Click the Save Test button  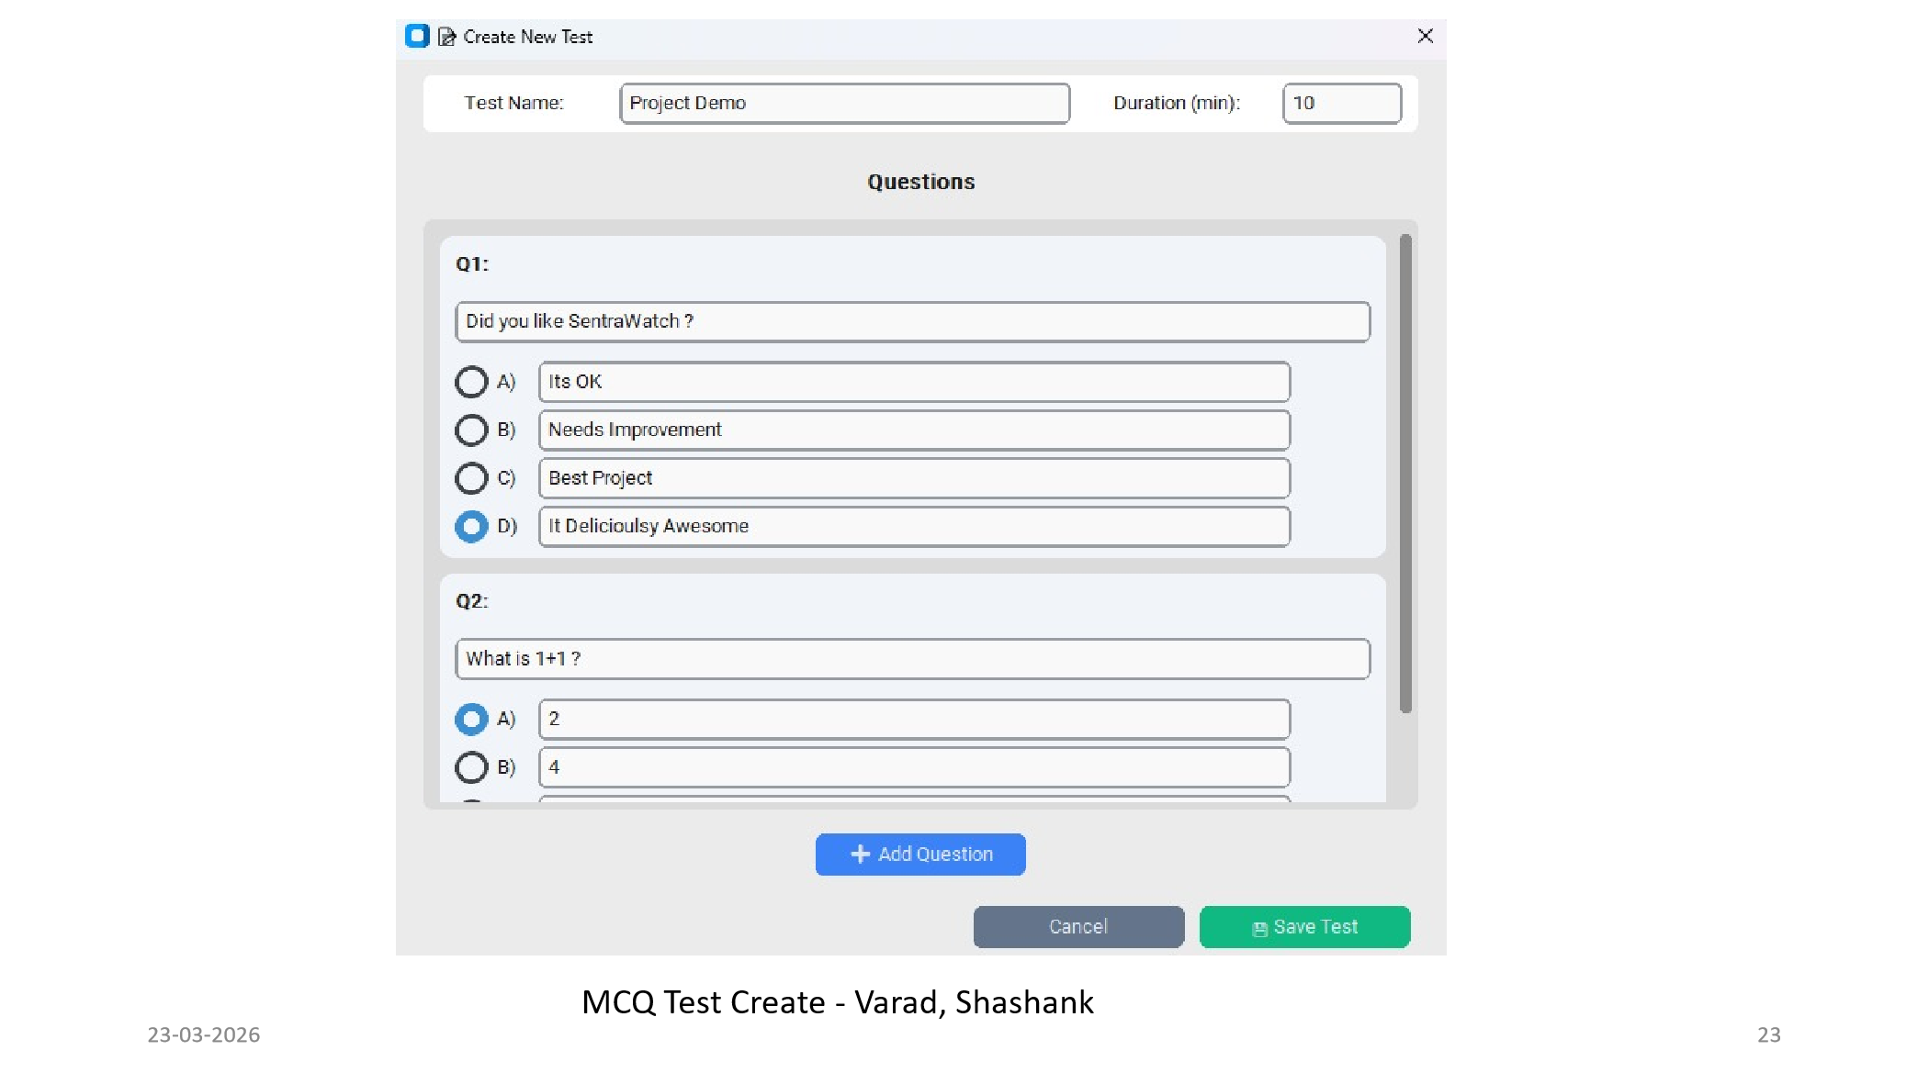1304,927
